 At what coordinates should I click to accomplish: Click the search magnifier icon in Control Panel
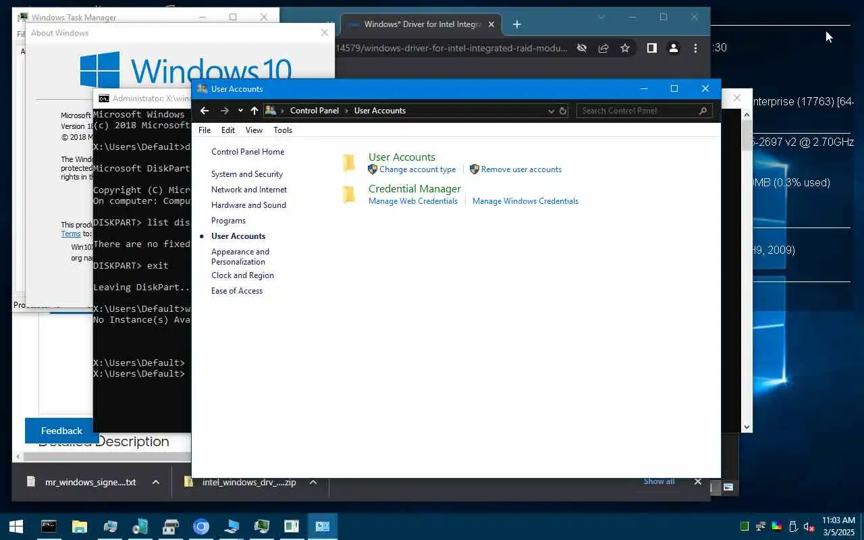pos(703,111)
